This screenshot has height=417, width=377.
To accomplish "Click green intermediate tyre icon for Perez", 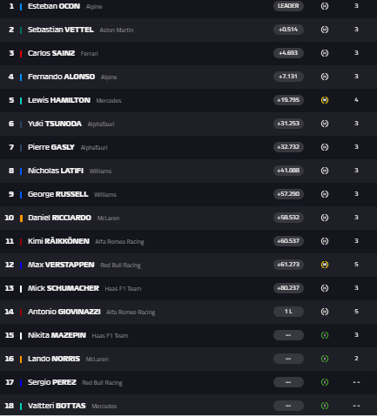I will [x=325, y=382].
